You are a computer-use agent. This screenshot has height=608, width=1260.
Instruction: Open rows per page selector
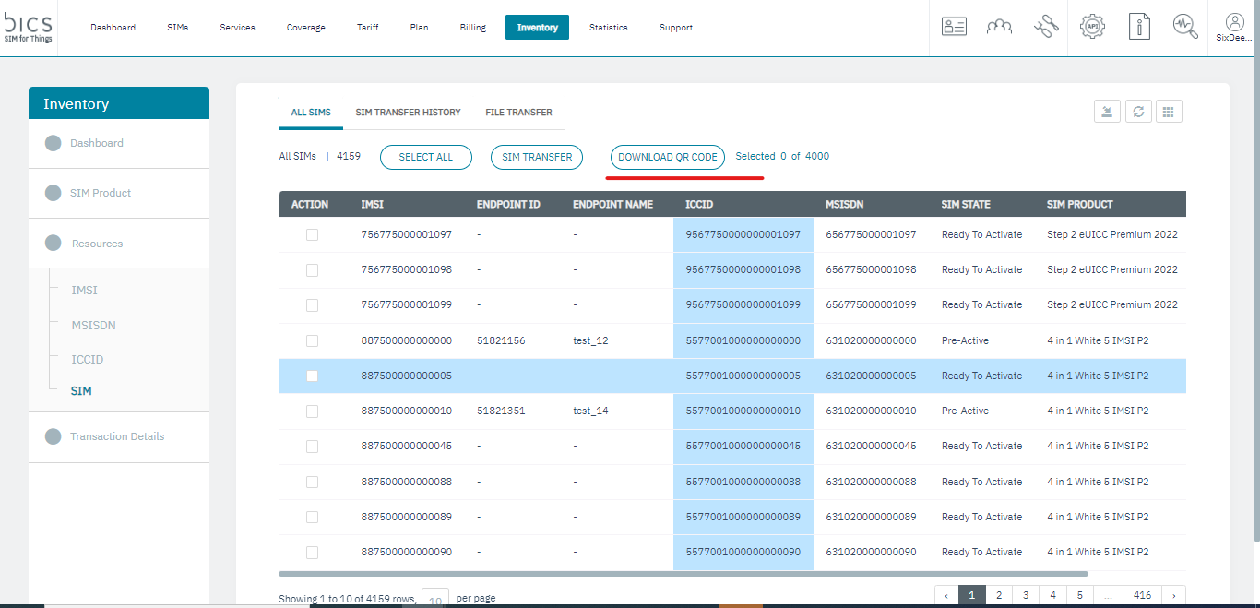(x=435, y=599)
